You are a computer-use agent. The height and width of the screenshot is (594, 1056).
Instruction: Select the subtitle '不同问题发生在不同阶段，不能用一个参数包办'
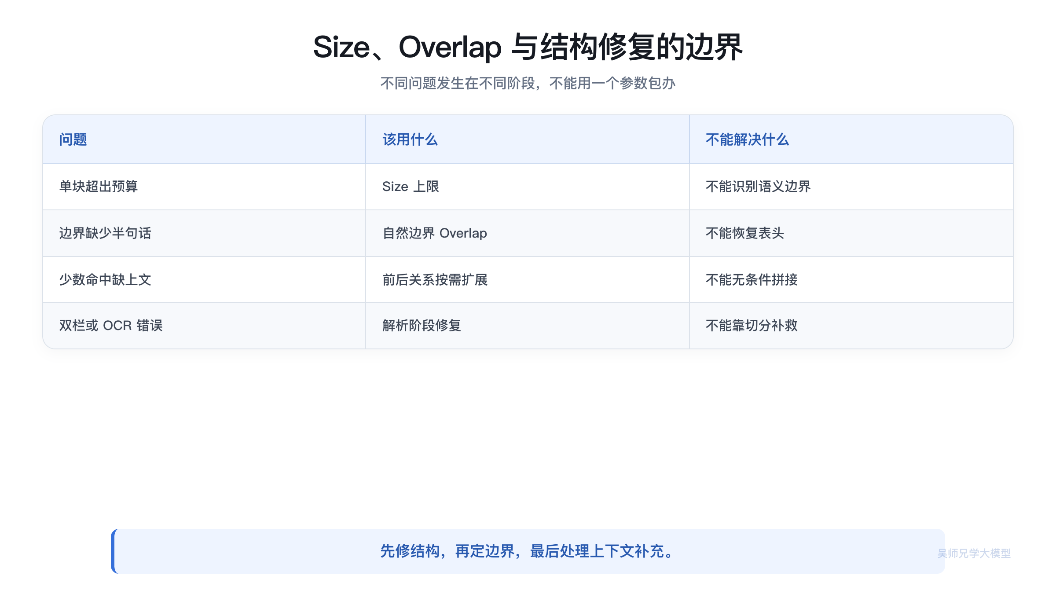coord(528,83)
